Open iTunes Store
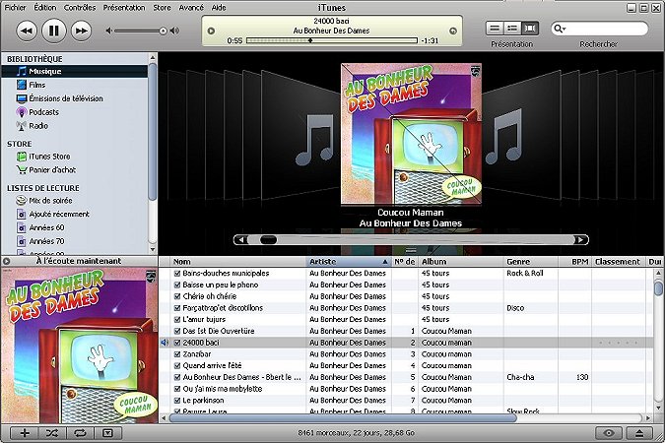This screenshot has height=443, width=665. (49, 156)
